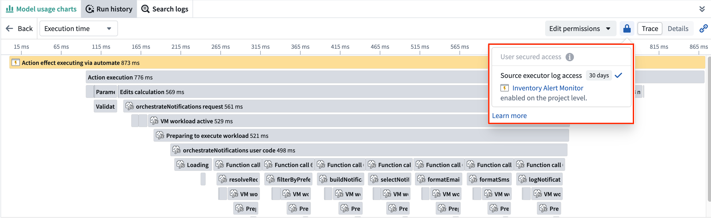Viewport: 711px width, 221px height.
Task: Click the 15 ms timeline tick label
Action: pyautogui.click(x=21, y=47)
